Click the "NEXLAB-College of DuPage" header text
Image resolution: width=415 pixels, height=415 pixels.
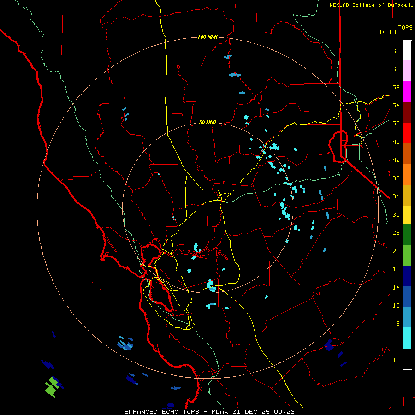(368, 5)
